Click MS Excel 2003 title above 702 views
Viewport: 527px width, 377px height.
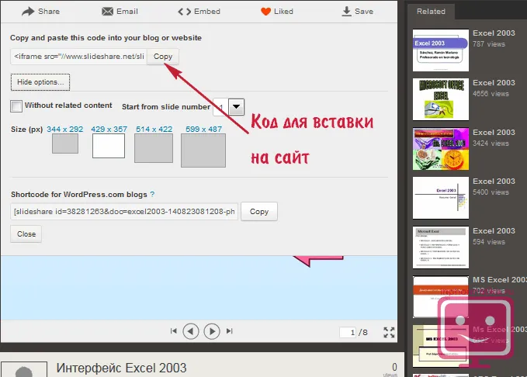tap(499, 279)
